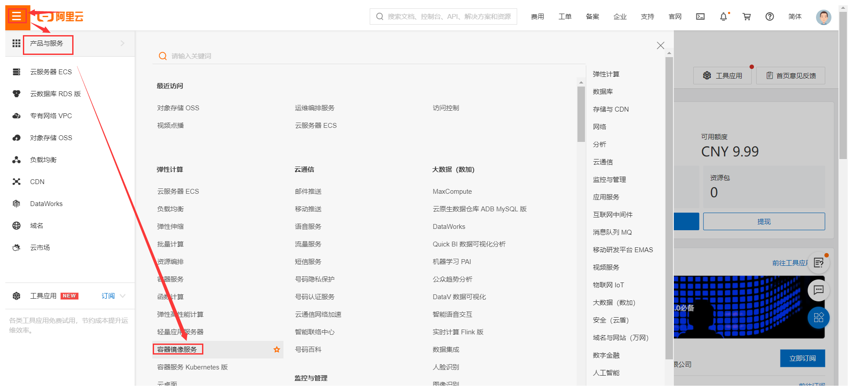Click the 提现 button
This screenshot has width=853, height=391.
pos(764,221)
